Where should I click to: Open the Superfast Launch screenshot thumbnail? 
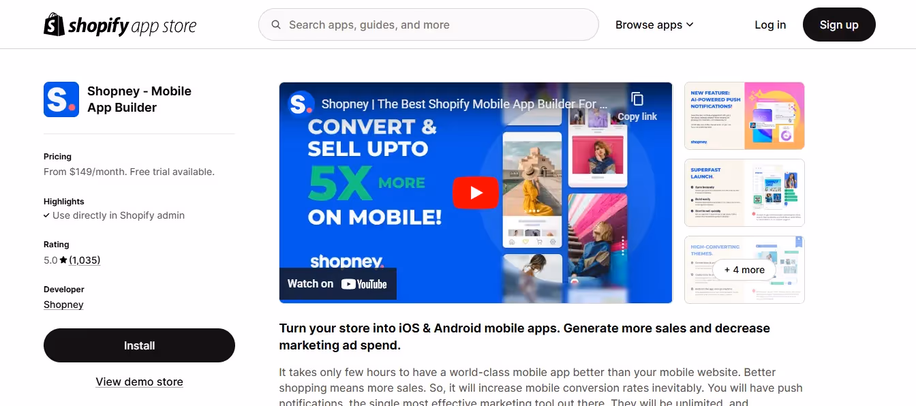[x=744, y=193]
